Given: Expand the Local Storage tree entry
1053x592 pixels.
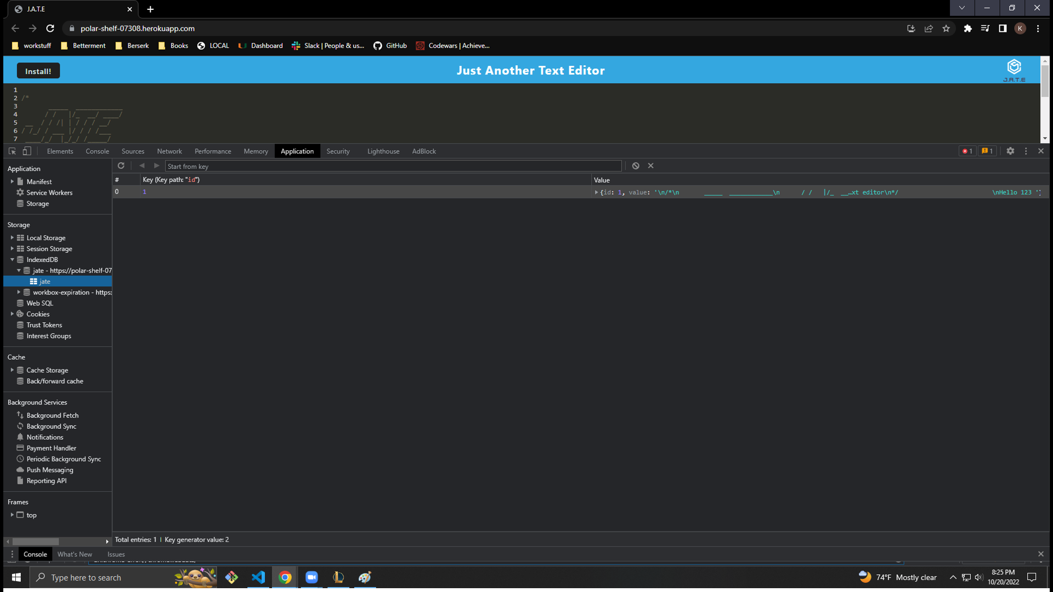Looking at the screenshot, I should [x=13, y=237].
